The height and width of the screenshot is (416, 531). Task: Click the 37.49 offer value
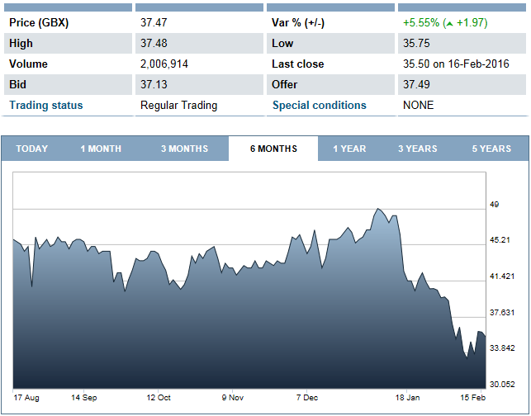click(x=417, y=84)
